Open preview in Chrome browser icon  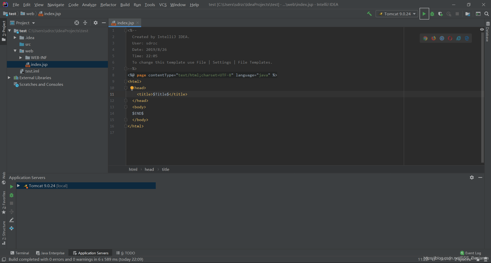pos(425,38)
